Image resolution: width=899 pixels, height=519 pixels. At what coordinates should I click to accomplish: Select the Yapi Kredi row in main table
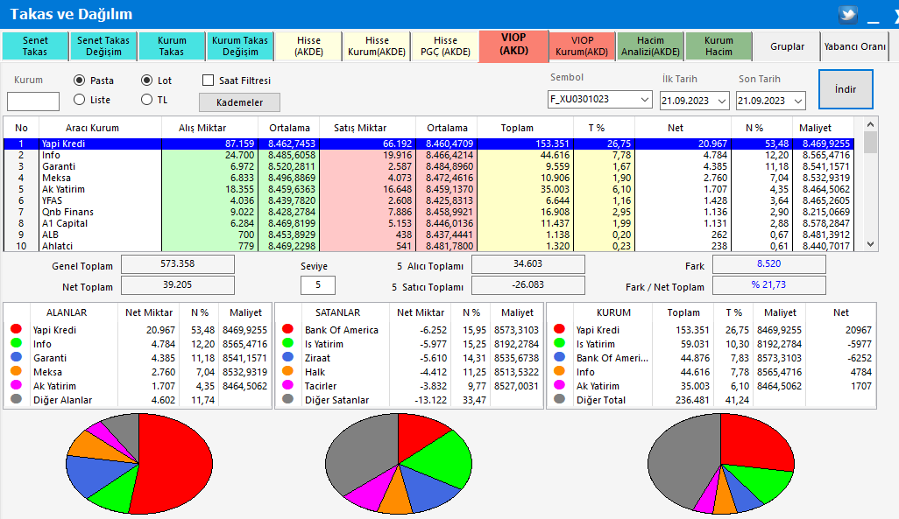tap(428, 144)
